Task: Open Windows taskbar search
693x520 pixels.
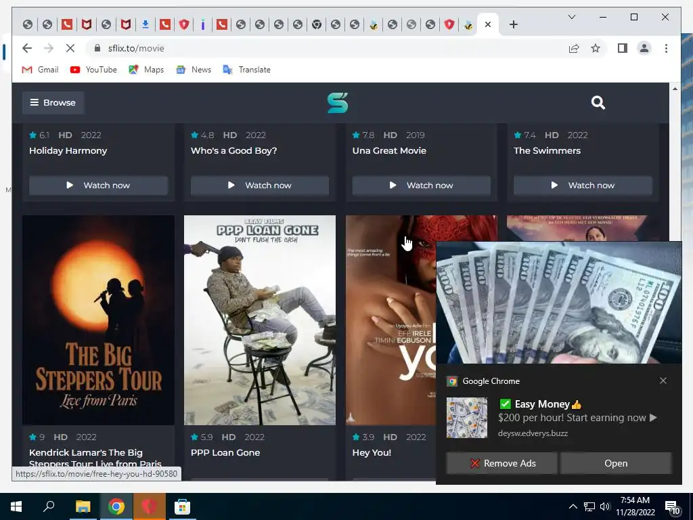Action: (49, 506)
